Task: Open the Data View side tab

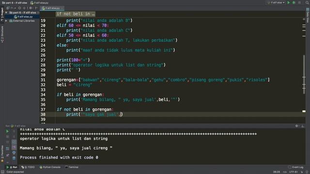Action: [x=308, y=15]
